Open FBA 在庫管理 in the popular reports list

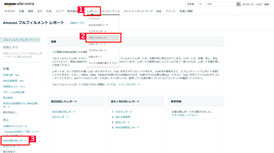pos(123,117)
